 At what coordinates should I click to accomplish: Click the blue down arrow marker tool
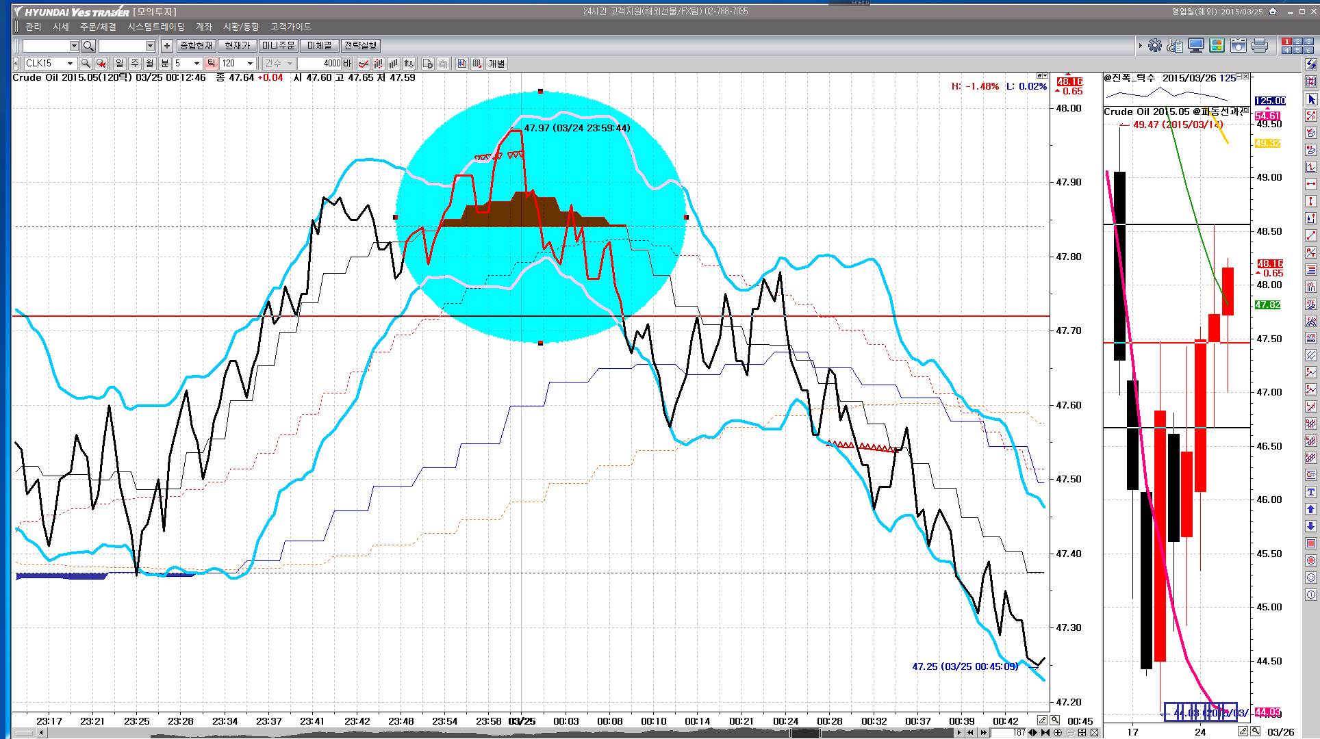pos(1311,526)
